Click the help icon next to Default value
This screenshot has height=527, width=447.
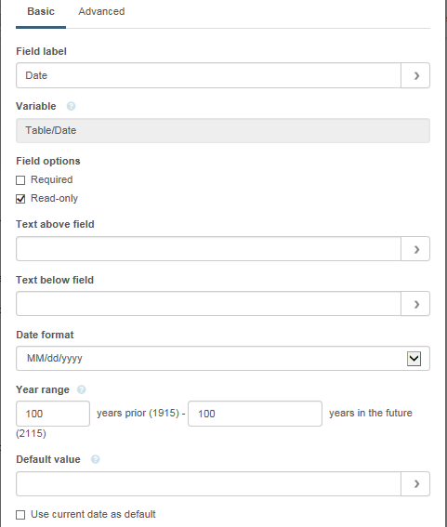(96, 459)
